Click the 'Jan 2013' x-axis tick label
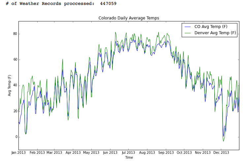Viewport: 244px width, 162px height. pos(18,152)
